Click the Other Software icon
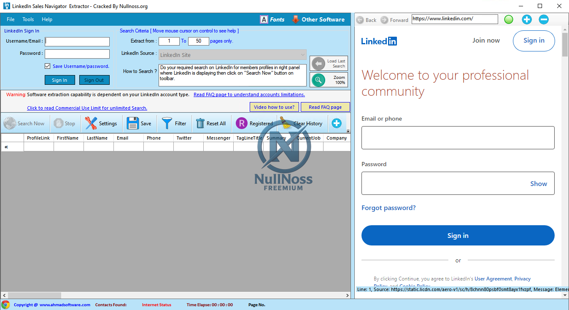569x310 pixels. pos(295,19)
